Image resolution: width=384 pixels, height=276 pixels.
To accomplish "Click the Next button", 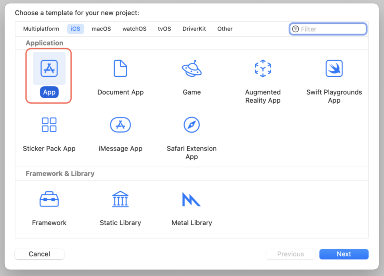I will (344, 254).
